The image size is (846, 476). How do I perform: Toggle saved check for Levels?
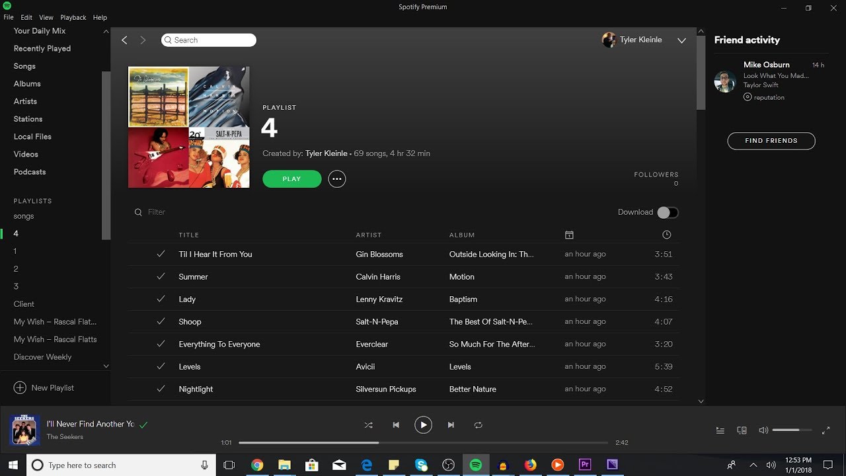tap(161, 366)
